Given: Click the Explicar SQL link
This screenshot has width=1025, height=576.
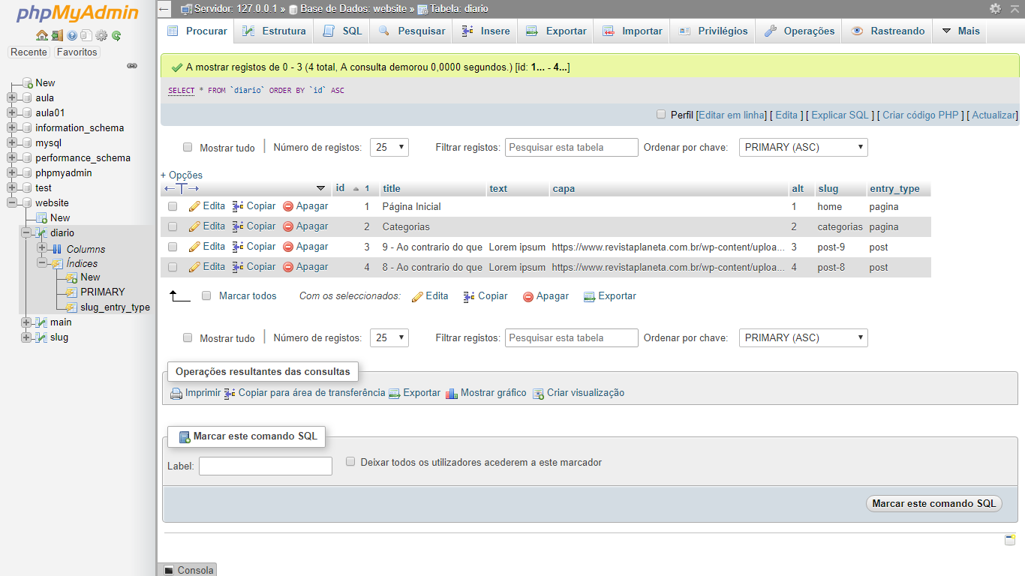Looking at the screenshot, I should [x=840, y=115].
